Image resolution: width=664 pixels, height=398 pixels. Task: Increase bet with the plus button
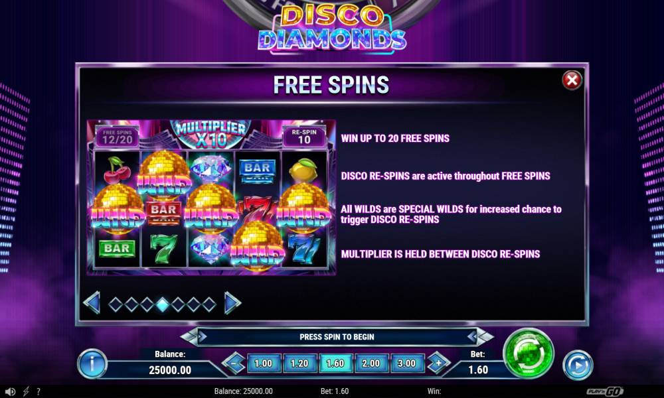(438, 364)
